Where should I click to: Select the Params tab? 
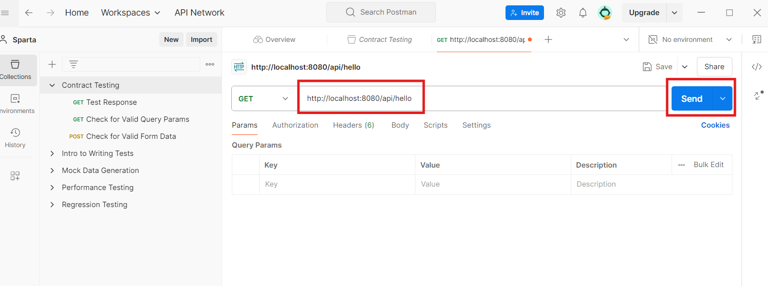[244, 125]
